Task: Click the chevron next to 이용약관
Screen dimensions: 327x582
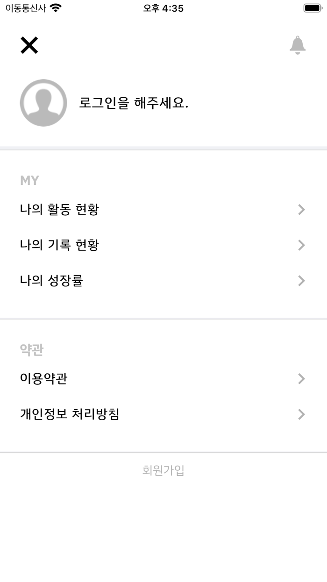Action: click(301, 379)
